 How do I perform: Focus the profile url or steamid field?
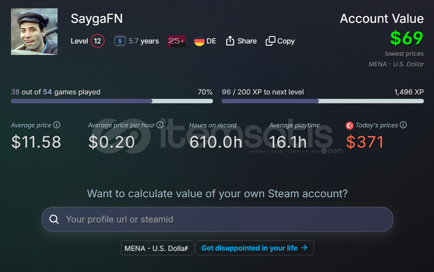pos(224,219)
